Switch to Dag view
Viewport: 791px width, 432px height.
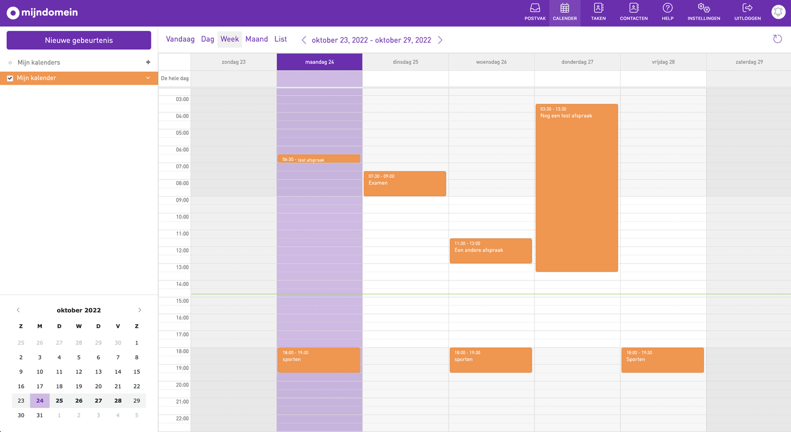click(x=207, y=40)
